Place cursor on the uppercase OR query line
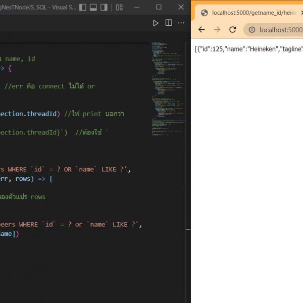This screenshot has width=303, height=303. 66,169
